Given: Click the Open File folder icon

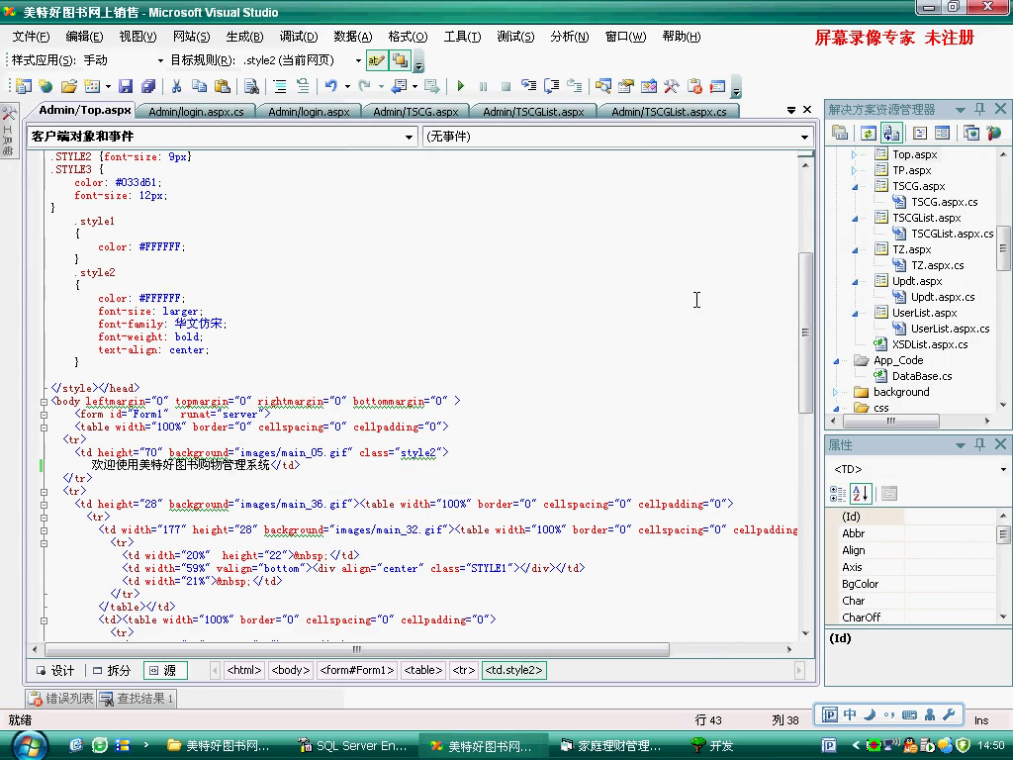Looking at the screenshot, I should coord(68,87).
